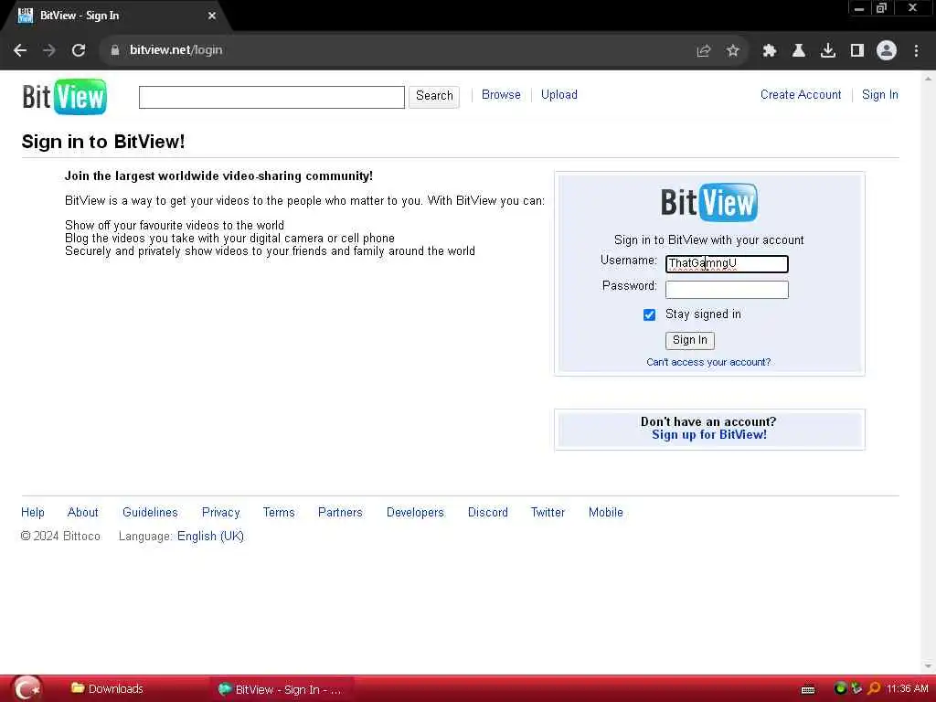Open the Chrome three-dot menu
This screenshot has height=702, width=936.
pyautogui.click(x=916, y=51)
